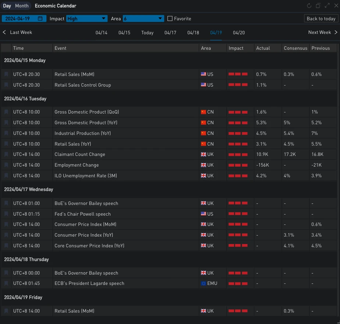The height and width of the screenshot is (324, 340).
Task: Expand the Area dropdown showing 6
Action: [x=143, y=18]
